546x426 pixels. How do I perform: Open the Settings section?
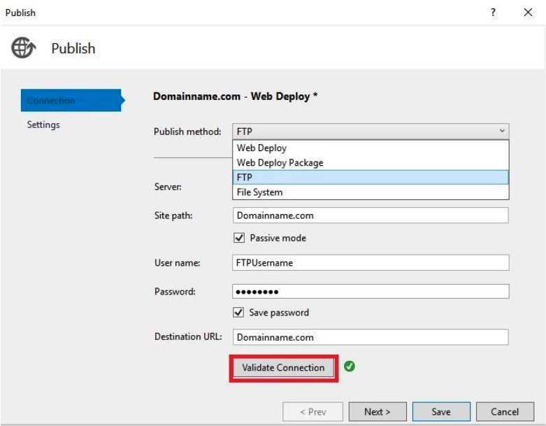click(x=43, y=125)
